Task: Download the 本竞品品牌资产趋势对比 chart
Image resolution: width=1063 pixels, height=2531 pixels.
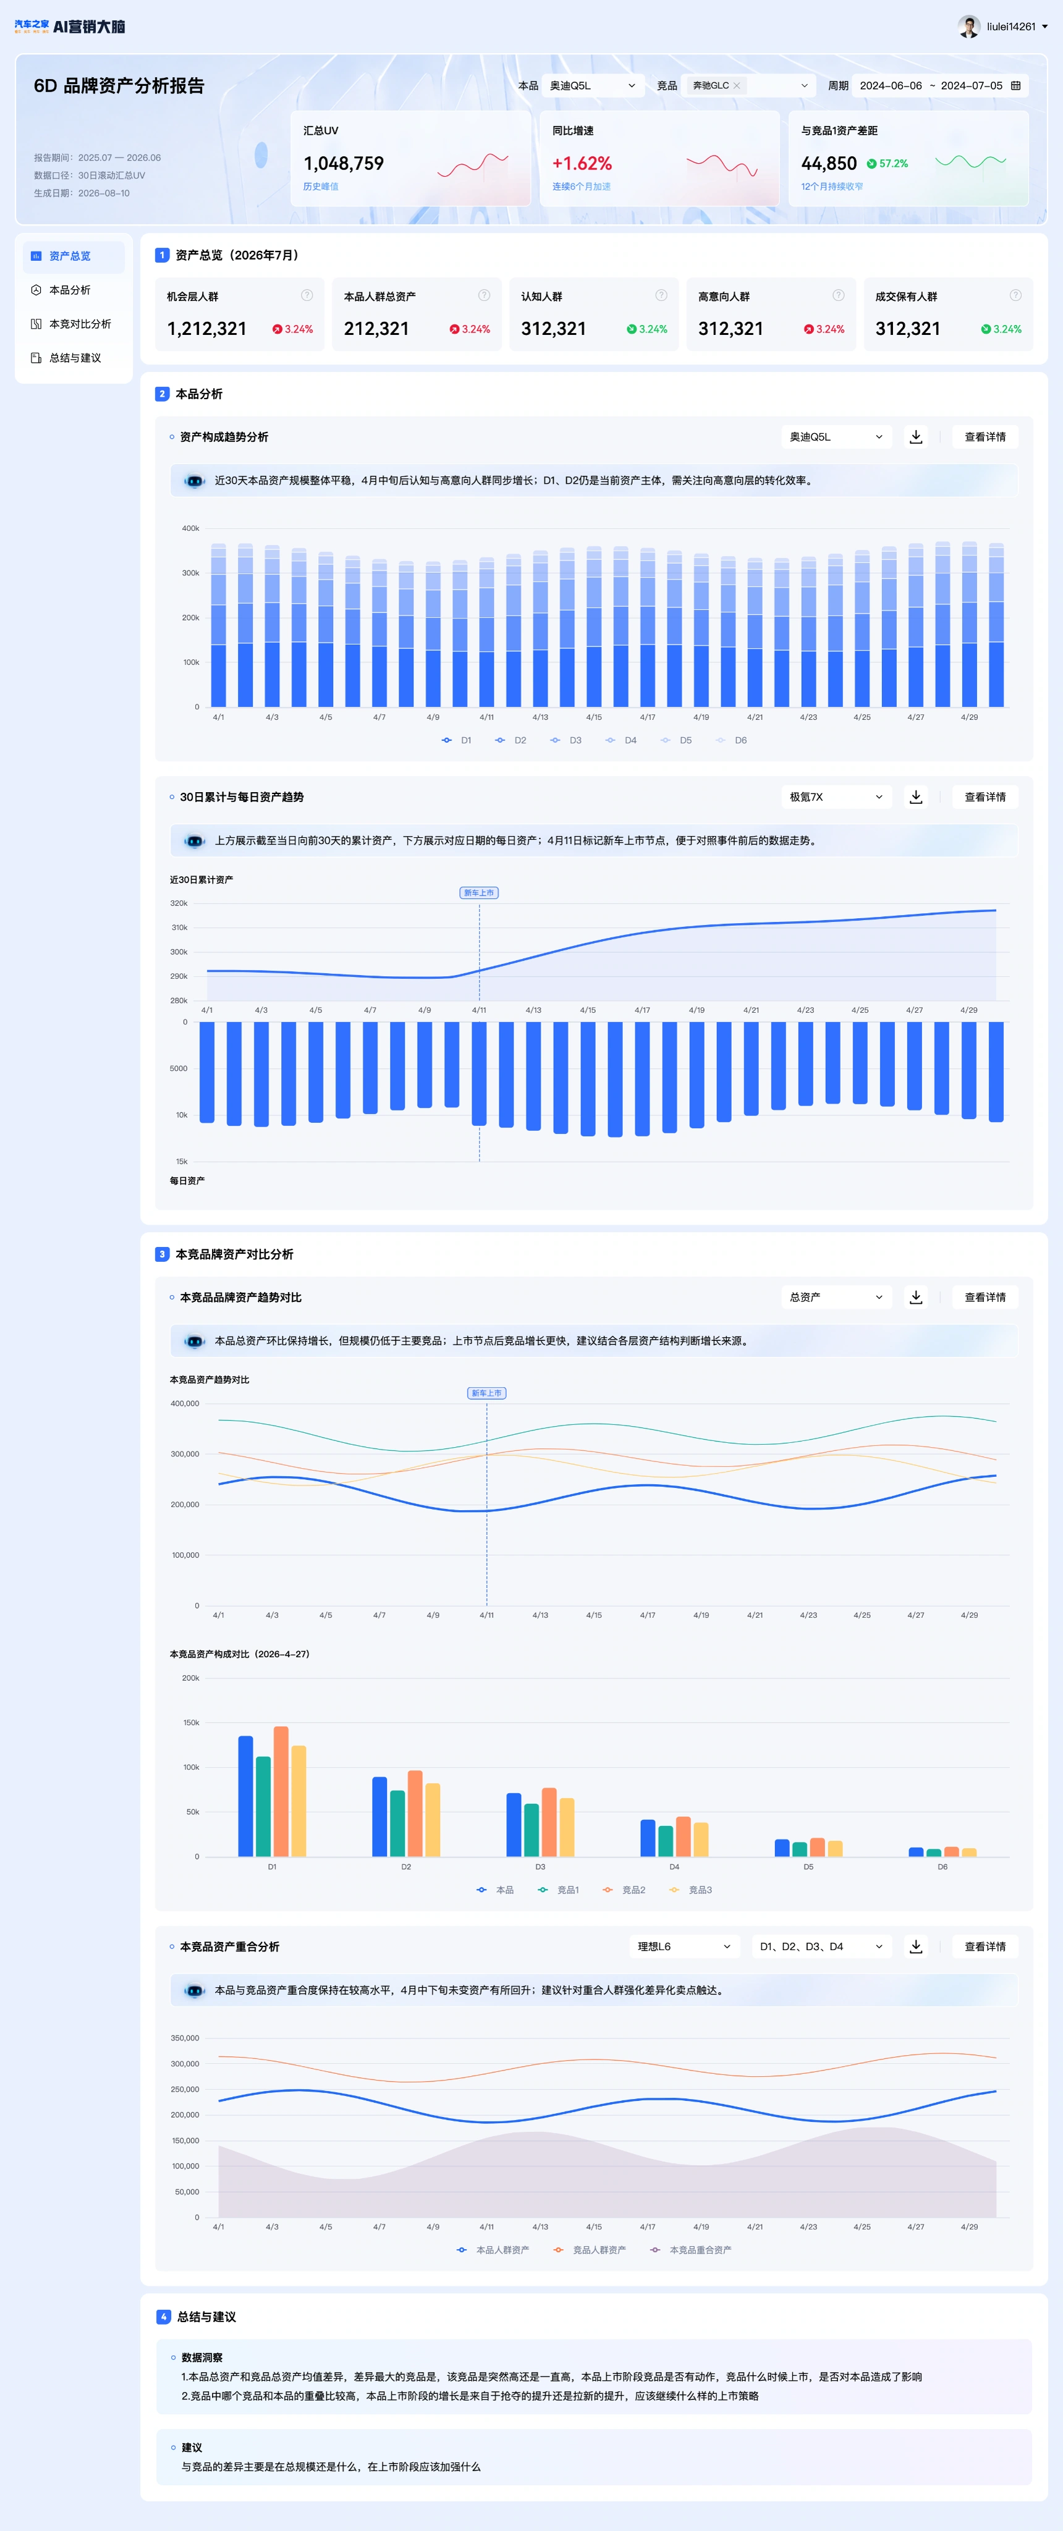Action: (x=916, y=1297)
